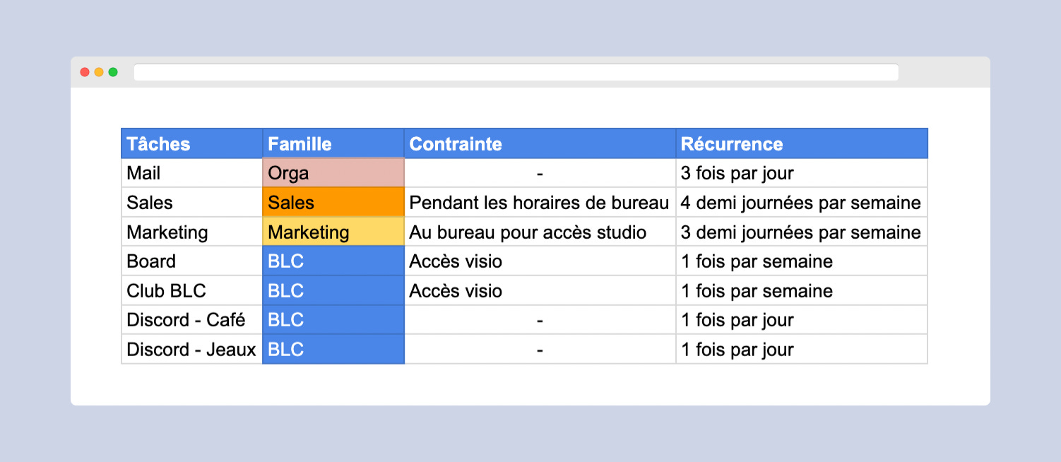This screenshot has height=462, width=1061.
Task: Click the Mail task cell
Action: pyautogui.click(x=192, y=173)
